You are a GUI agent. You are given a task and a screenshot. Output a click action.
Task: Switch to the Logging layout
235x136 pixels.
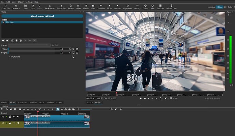(x=211, y=7)
